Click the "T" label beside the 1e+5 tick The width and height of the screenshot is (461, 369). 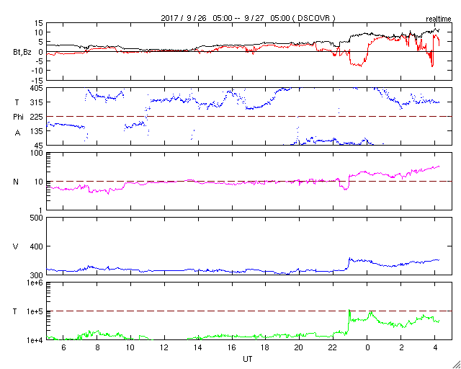tap(14, 311)
